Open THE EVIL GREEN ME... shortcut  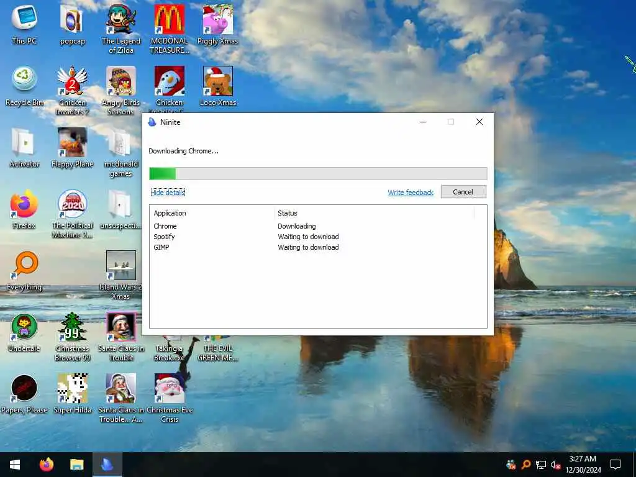(x=218, y=349)
